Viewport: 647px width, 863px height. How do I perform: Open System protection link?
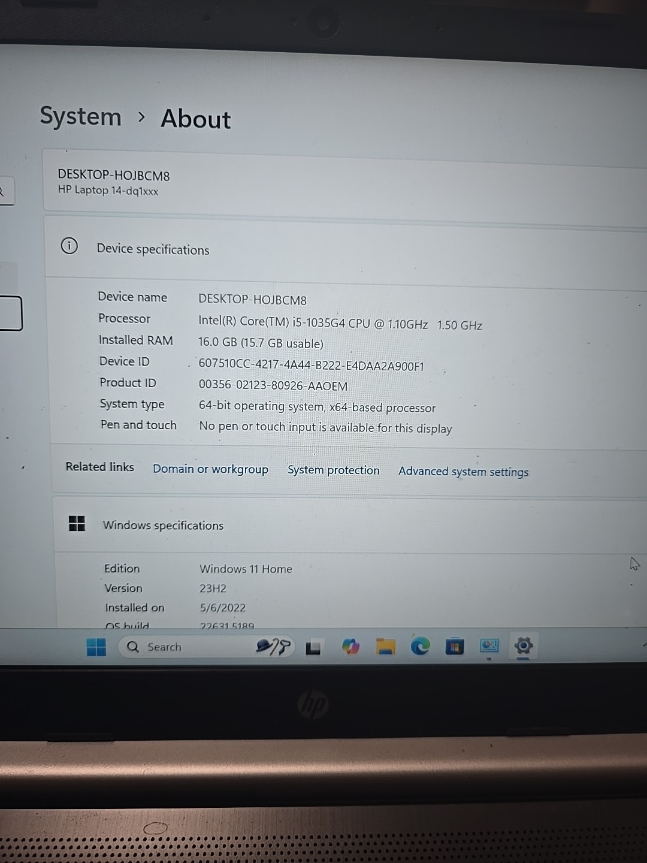[x=334, y=470]
